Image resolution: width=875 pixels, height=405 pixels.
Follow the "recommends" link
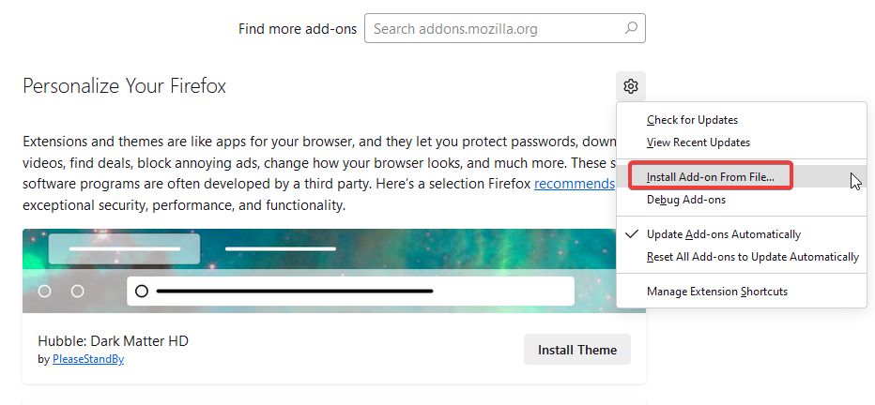click(574, 184)
